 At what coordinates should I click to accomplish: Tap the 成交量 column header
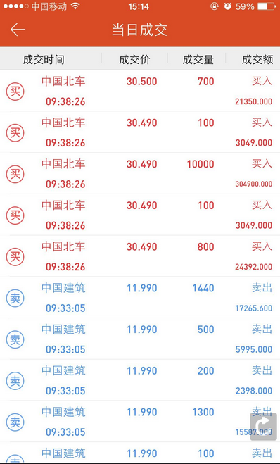point(198,60)
